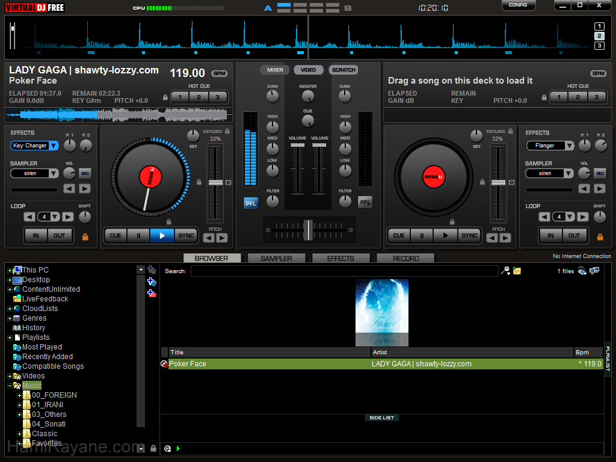Screen dimensions: 616x462
Task: Click SYNC on the left deck
Action: [x=186, y=235]
